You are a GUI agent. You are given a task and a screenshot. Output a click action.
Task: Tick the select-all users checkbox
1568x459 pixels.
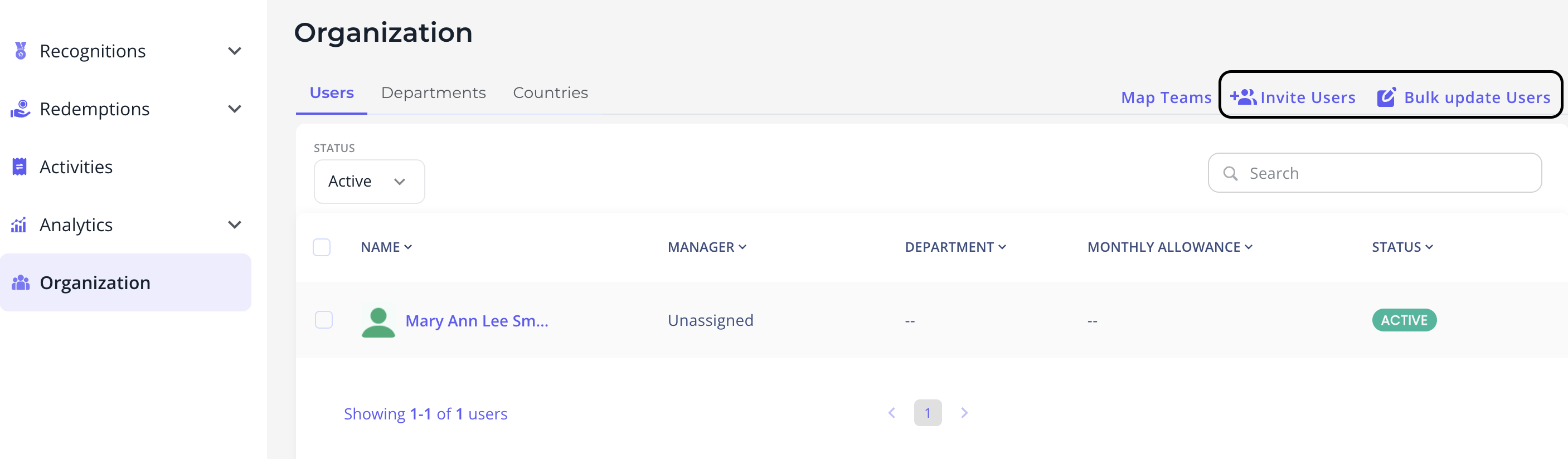click(322, 247)
